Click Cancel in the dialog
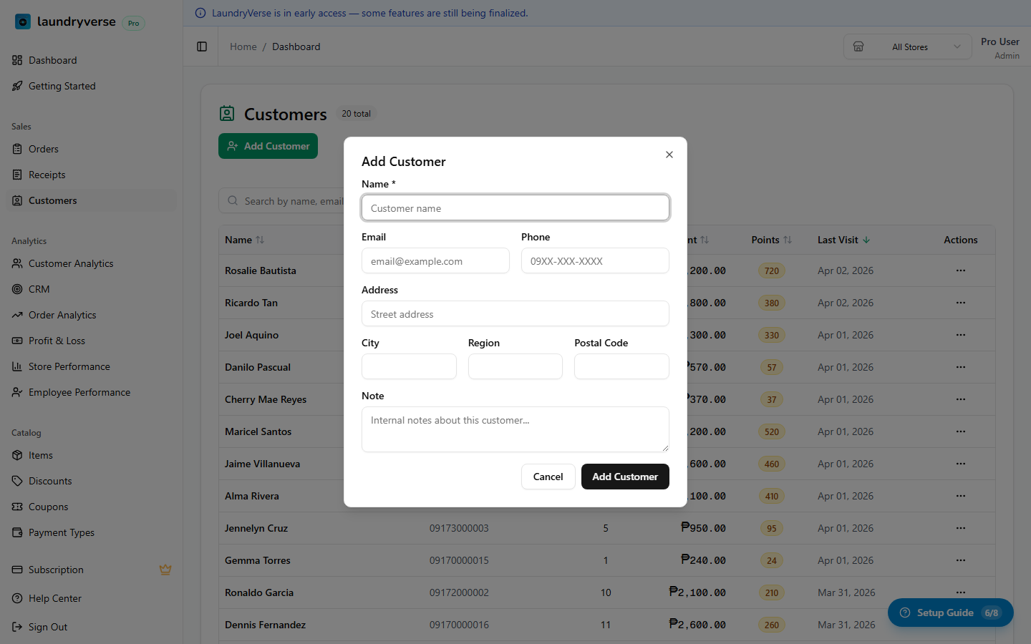The height and width of the screenshot is (644, 1031). coord(548,477)
